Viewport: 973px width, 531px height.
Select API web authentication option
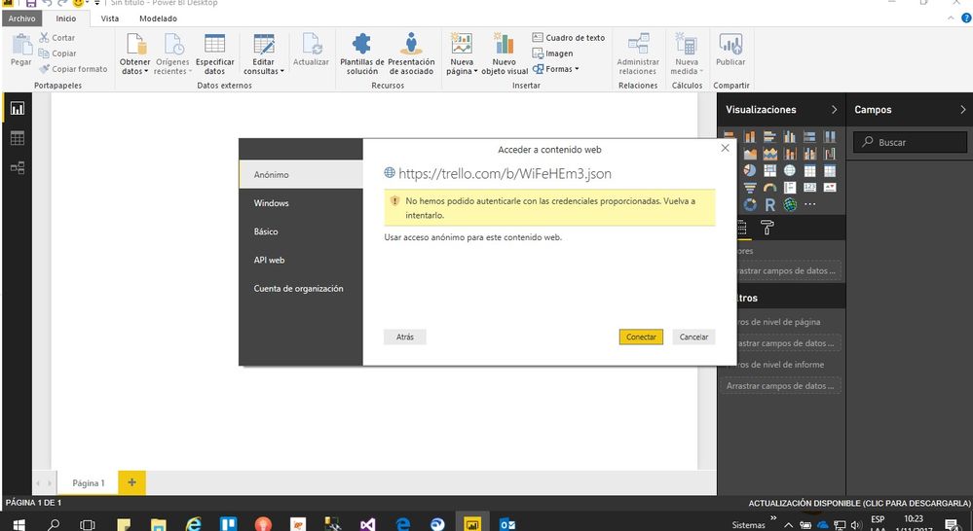[x=301, y=261]
